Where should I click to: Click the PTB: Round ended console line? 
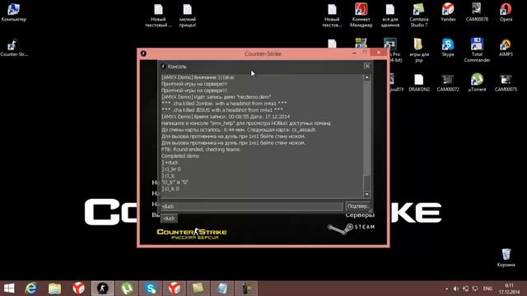click(x=201, y=150)
